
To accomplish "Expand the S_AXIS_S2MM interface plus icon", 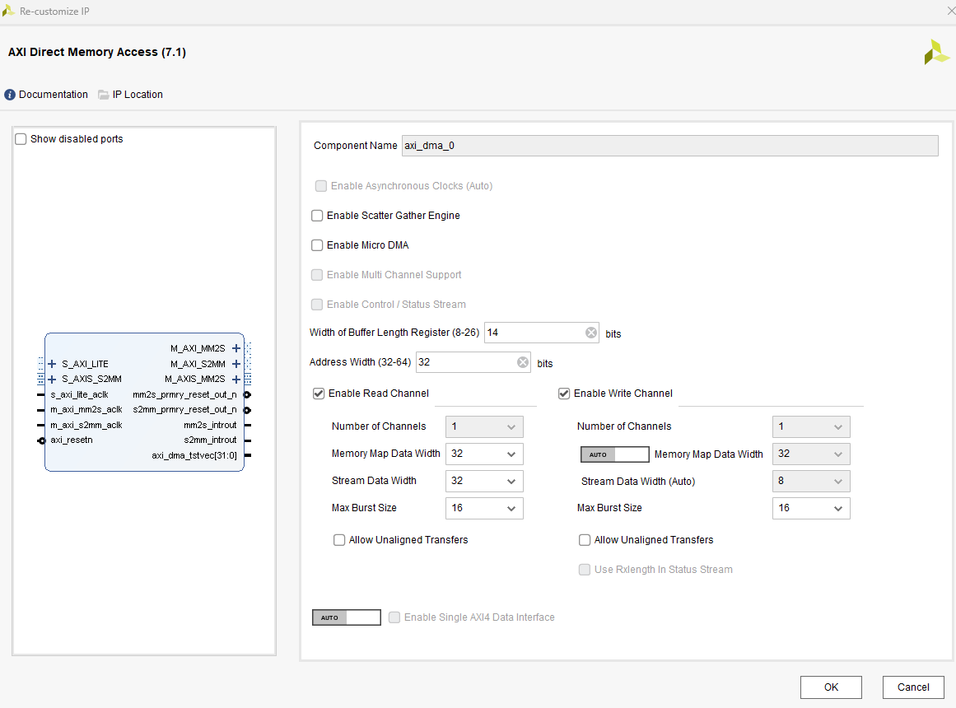I will pos(52,380).
